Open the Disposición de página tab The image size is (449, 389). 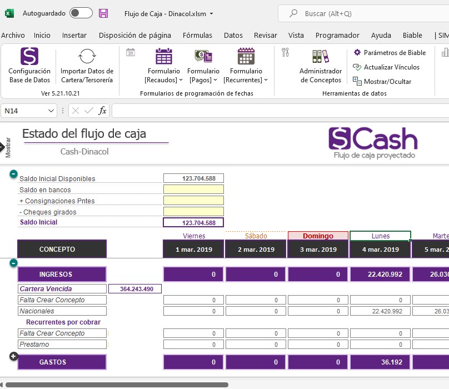coord(135,35)
